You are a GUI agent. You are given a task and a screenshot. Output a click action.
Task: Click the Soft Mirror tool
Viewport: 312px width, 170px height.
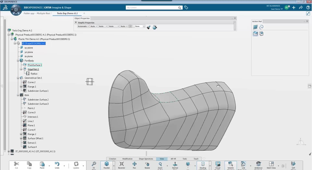point(293,165)
